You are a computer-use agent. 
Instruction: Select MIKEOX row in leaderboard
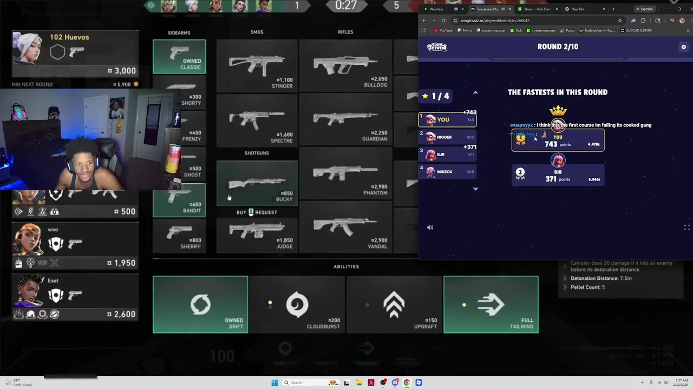(x=447, y=172)
